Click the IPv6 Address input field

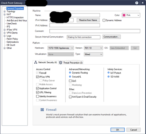[x=74, y=25]
